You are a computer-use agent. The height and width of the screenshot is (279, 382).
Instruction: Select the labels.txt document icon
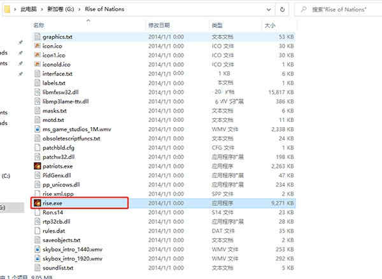[x=38, y=83]
